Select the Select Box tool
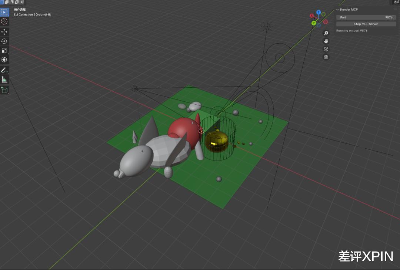400x270 pixels. pos(4,12)
